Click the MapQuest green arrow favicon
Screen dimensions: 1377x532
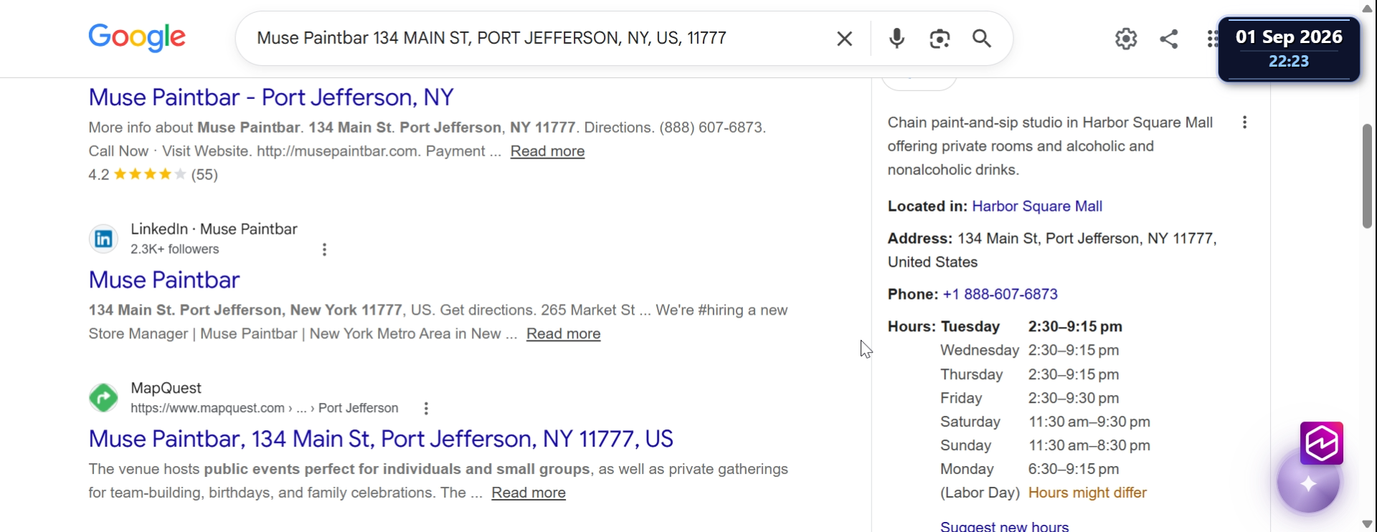(103, 397)
